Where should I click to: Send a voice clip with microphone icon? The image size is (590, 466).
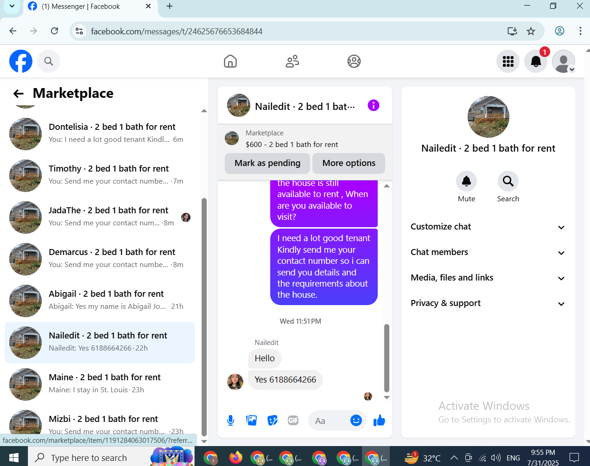tap(230, 421)
